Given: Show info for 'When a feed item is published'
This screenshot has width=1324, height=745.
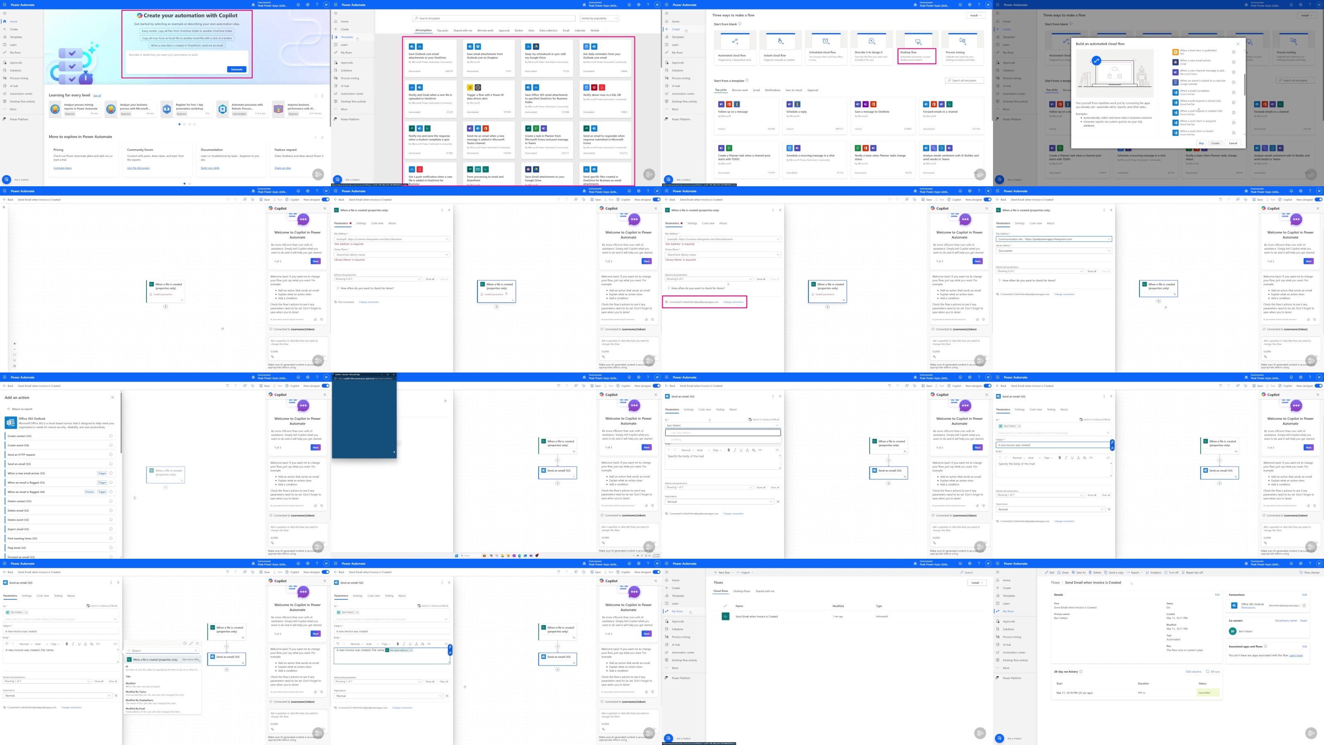Looking at the screenshot, I should coord(1233,52).
